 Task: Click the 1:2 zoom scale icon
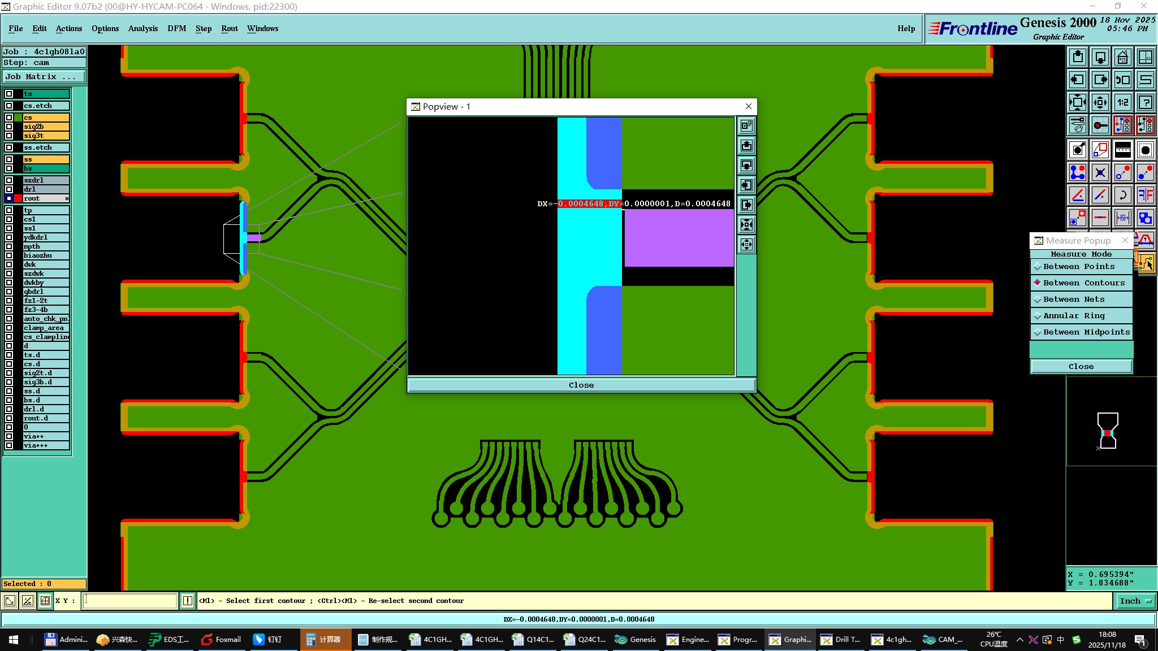point(1122,102)
